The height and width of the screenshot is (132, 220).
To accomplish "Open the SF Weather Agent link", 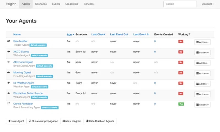I will [x=24, y=83].
